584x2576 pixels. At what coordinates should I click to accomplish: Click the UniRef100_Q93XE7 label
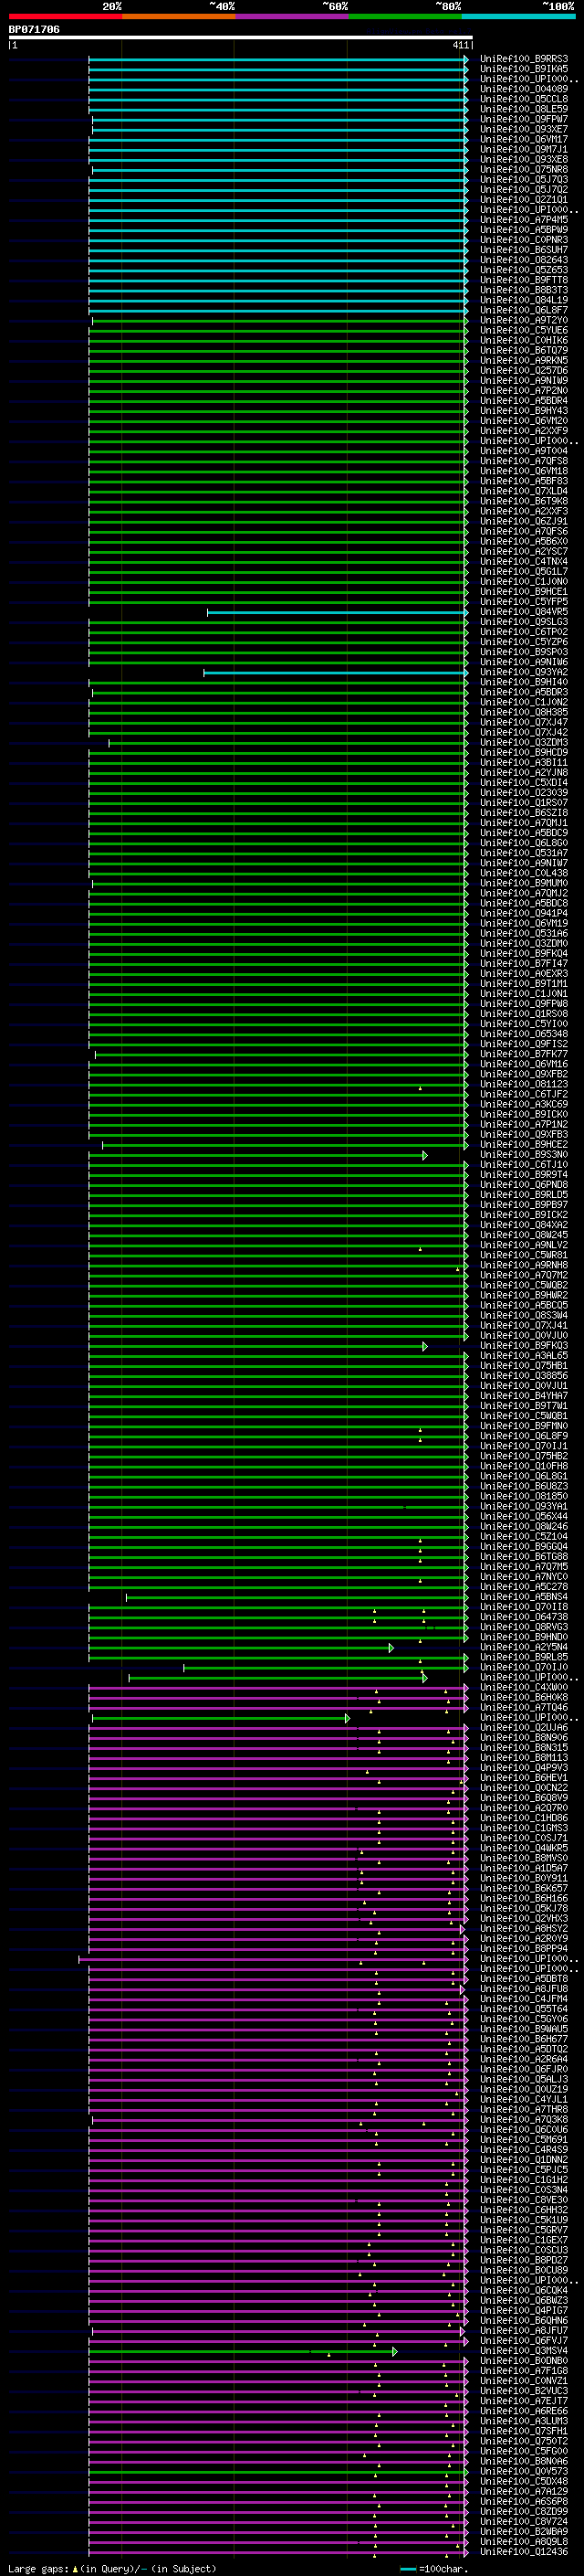click(524, 129)
